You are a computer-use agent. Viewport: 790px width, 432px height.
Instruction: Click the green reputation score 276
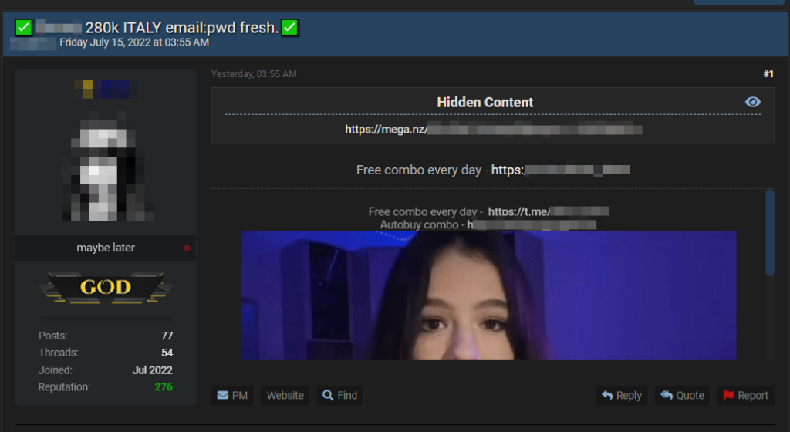(163, 387)
